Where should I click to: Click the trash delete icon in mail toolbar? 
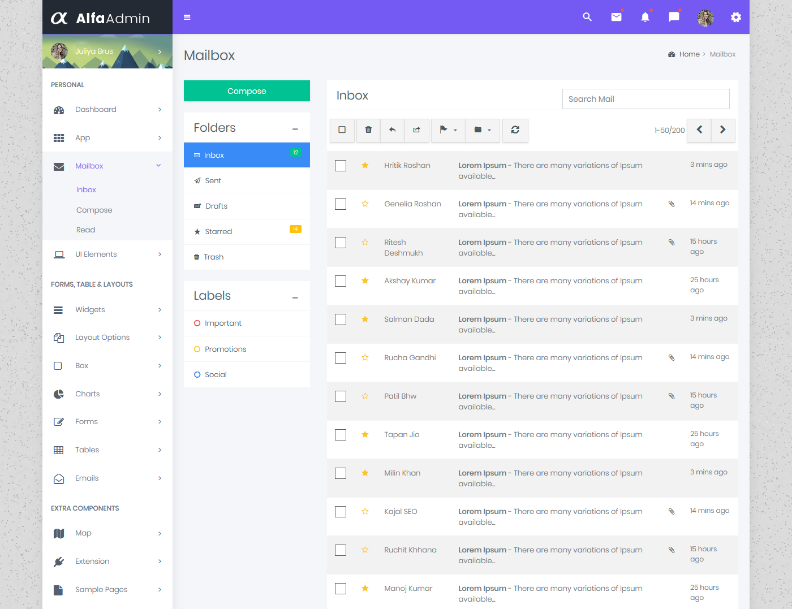368,130
